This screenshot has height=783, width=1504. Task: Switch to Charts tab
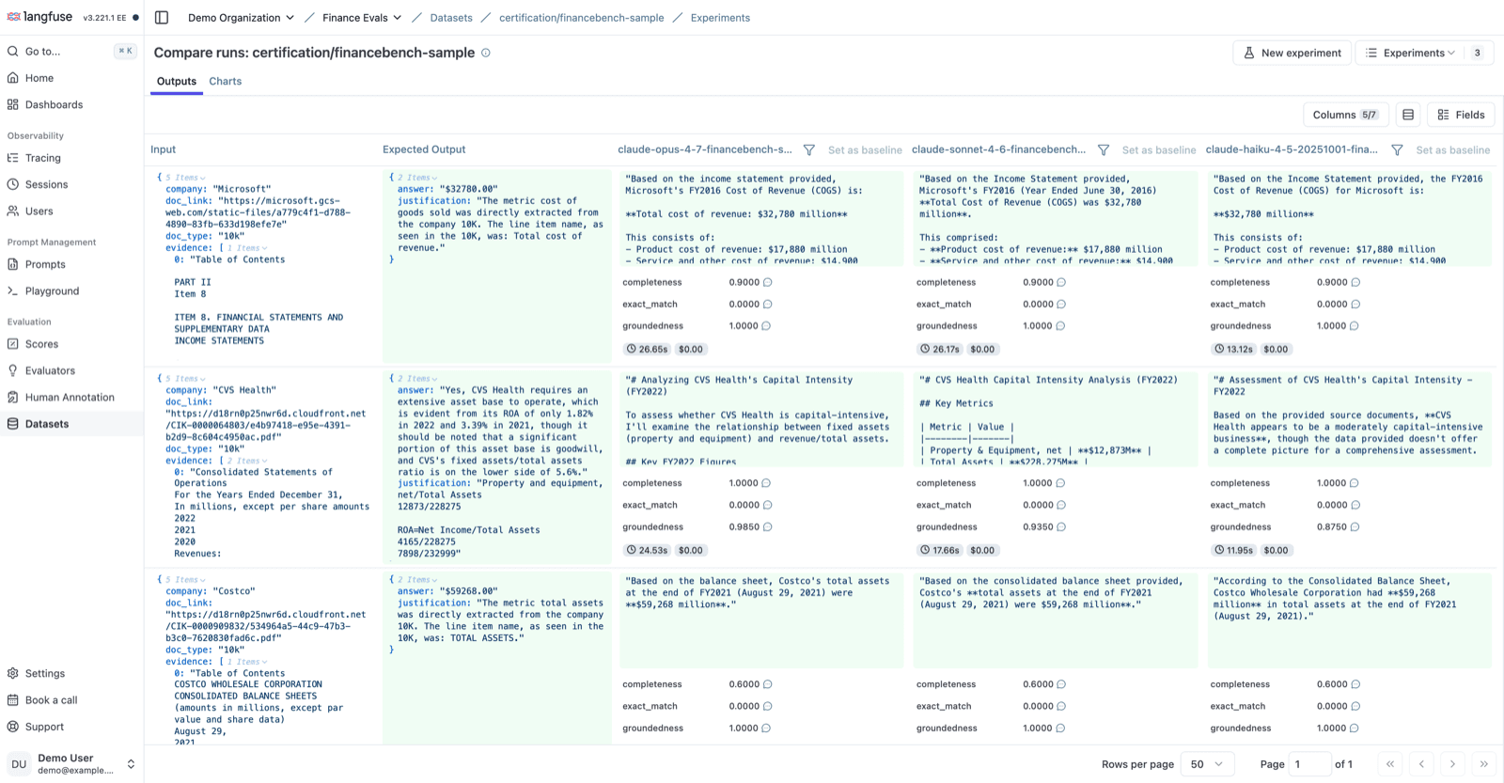226,82
